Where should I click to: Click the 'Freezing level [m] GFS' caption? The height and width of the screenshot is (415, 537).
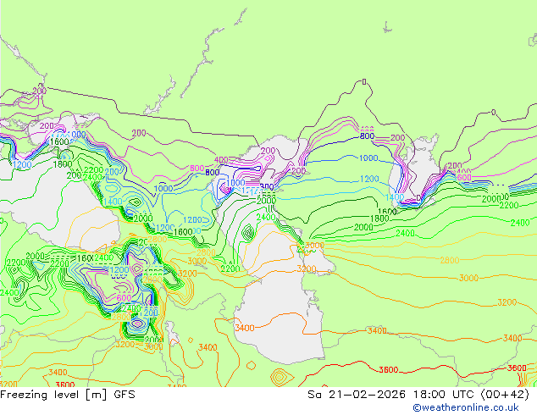[68, 395]
